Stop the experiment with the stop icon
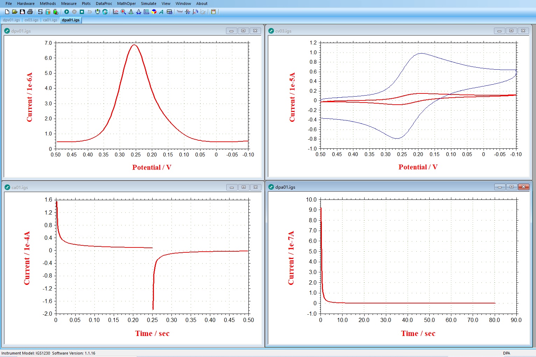This screenshot has height=357, width=536. point(82,12)
